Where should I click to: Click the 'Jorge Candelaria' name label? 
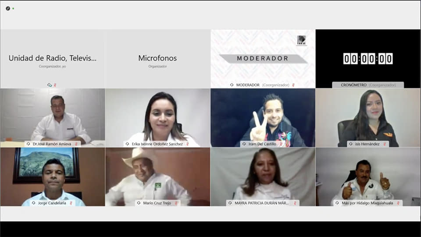pos(52,203)
